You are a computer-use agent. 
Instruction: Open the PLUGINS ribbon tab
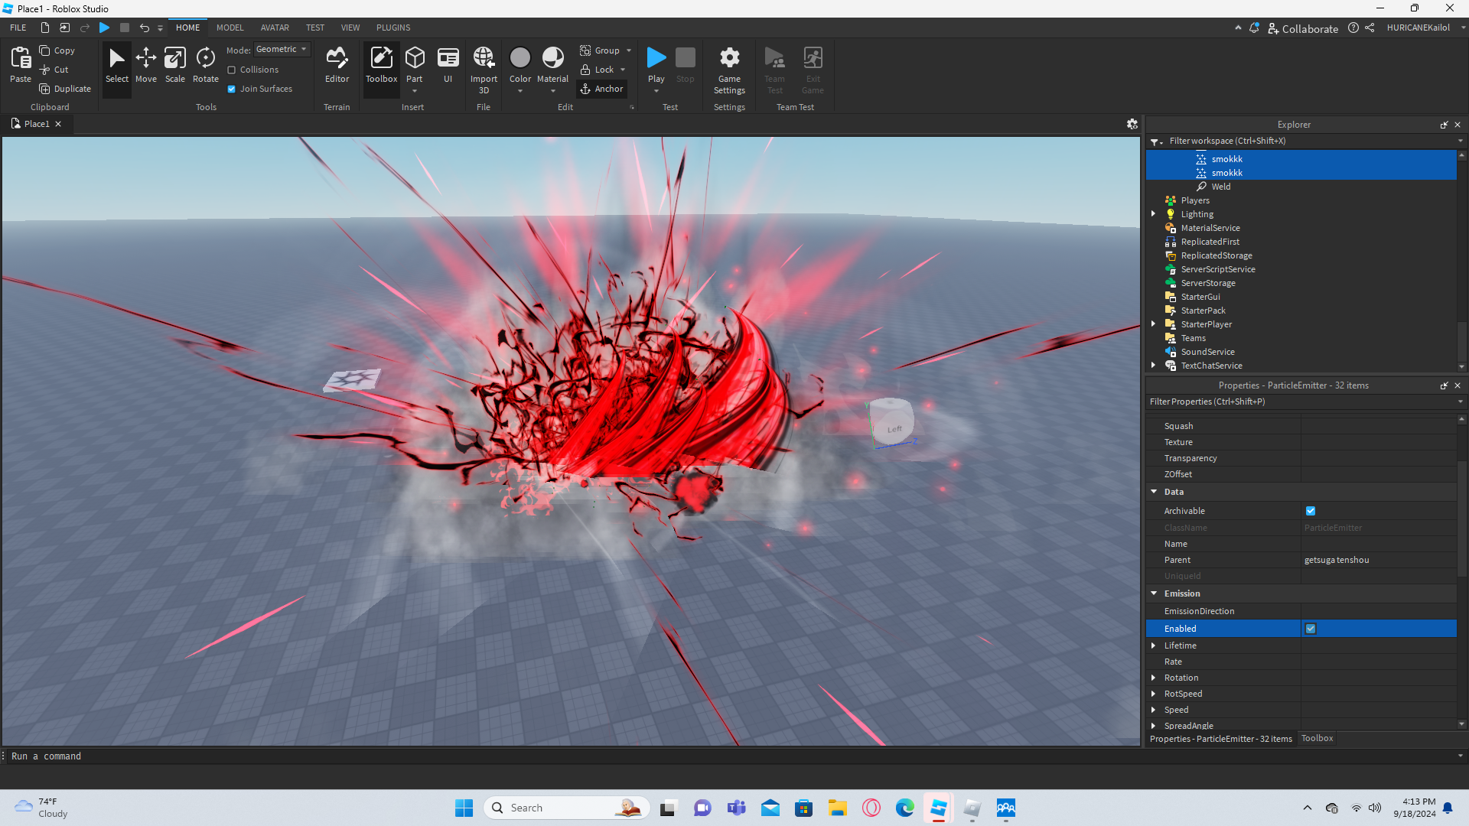[x=393, y=28]
